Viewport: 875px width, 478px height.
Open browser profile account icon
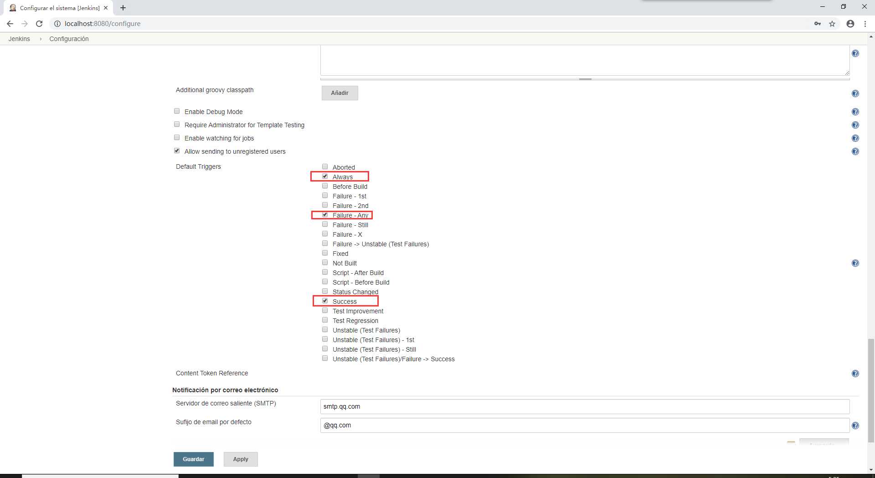click(850, 24)
